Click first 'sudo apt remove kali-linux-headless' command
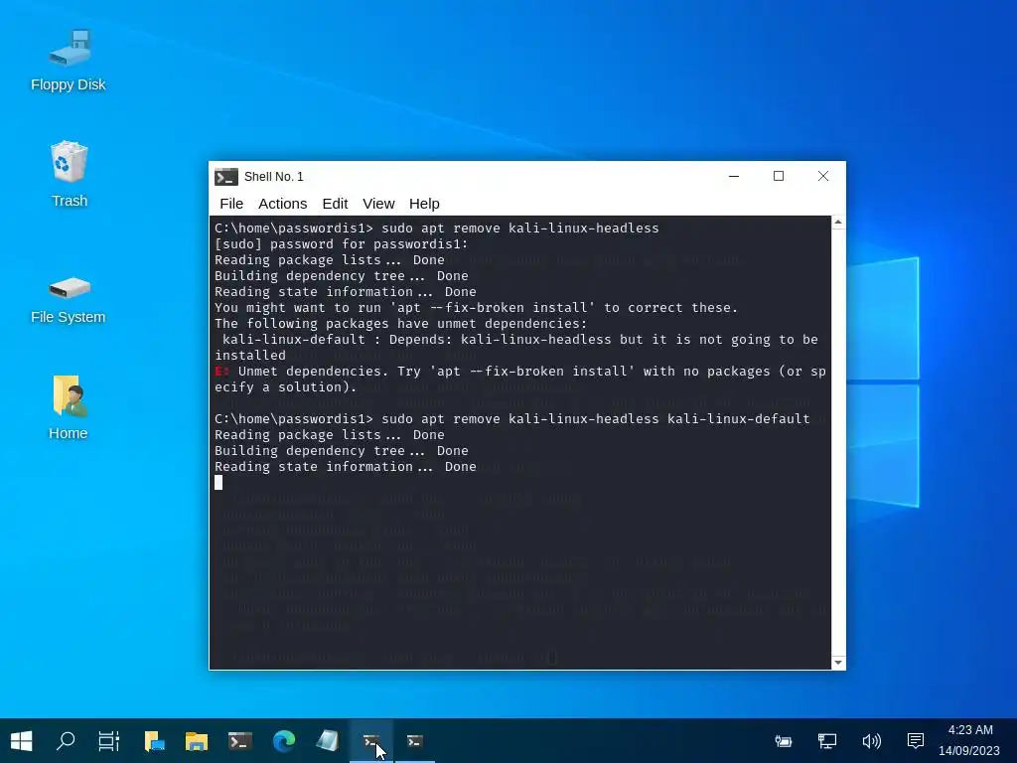Viewport: 1017px width, 763px height. [520, 228]
